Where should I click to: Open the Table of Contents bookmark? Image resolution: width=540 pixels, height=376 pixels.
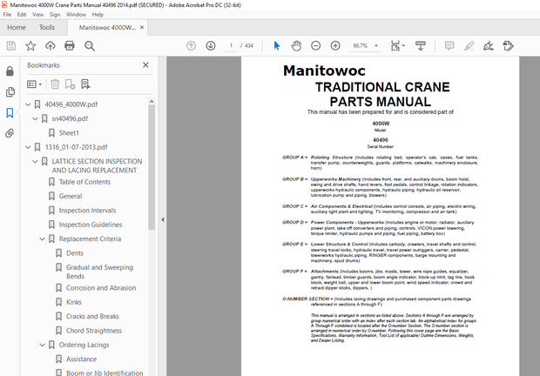tap(84, 182)
